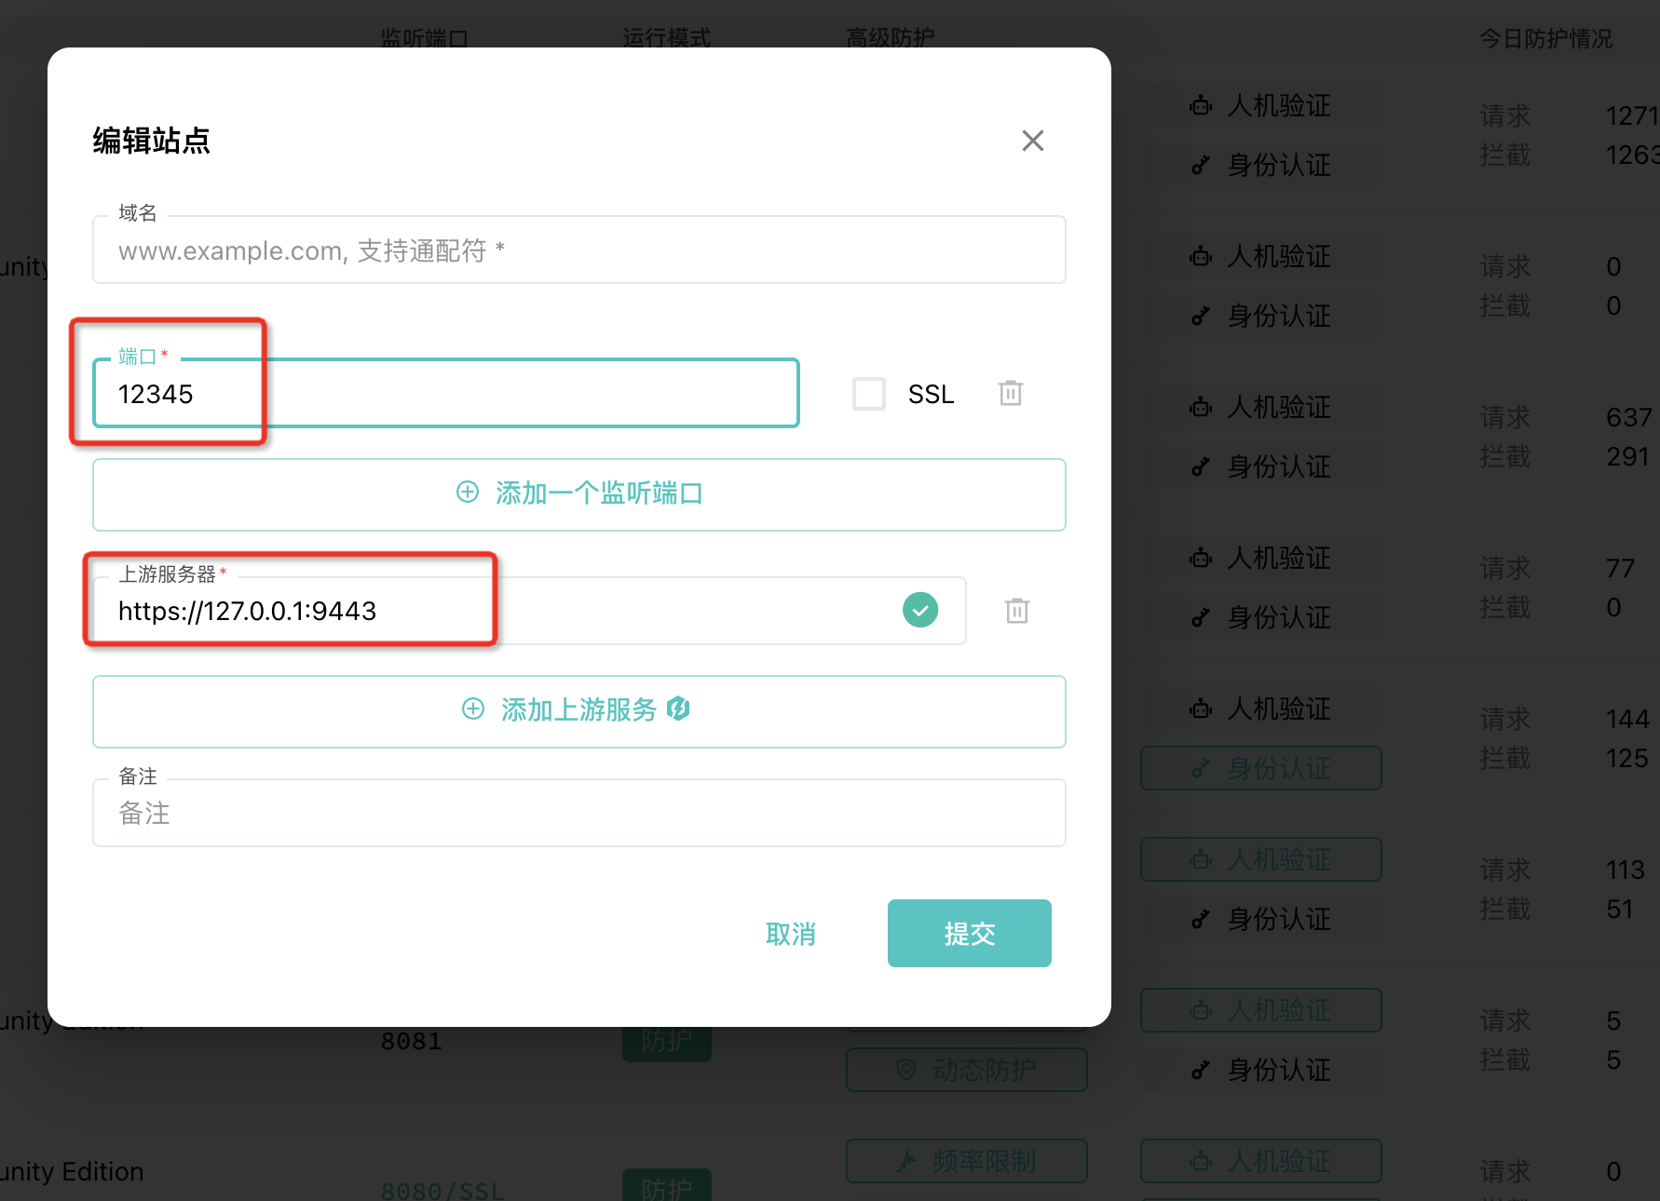This screenshot has height=1201, width=1660.
Task: Enable the SSL checkbox for port 12345
Action: [868, 393]
